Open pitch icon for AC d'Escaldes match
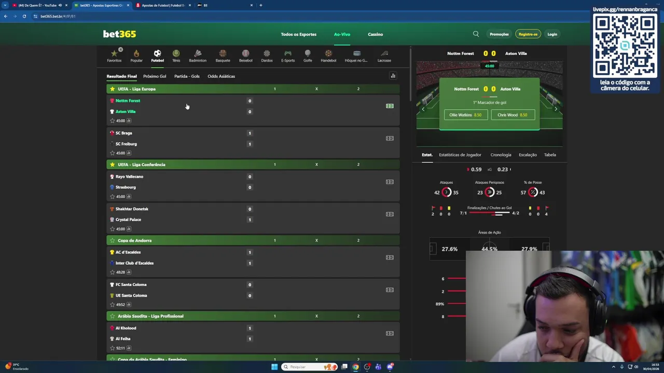Viewport: 664px width, 373px height. [x=390, y=257]
